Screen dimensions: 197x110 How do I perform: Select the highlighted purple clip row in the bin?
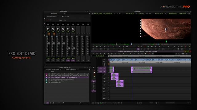67,77
